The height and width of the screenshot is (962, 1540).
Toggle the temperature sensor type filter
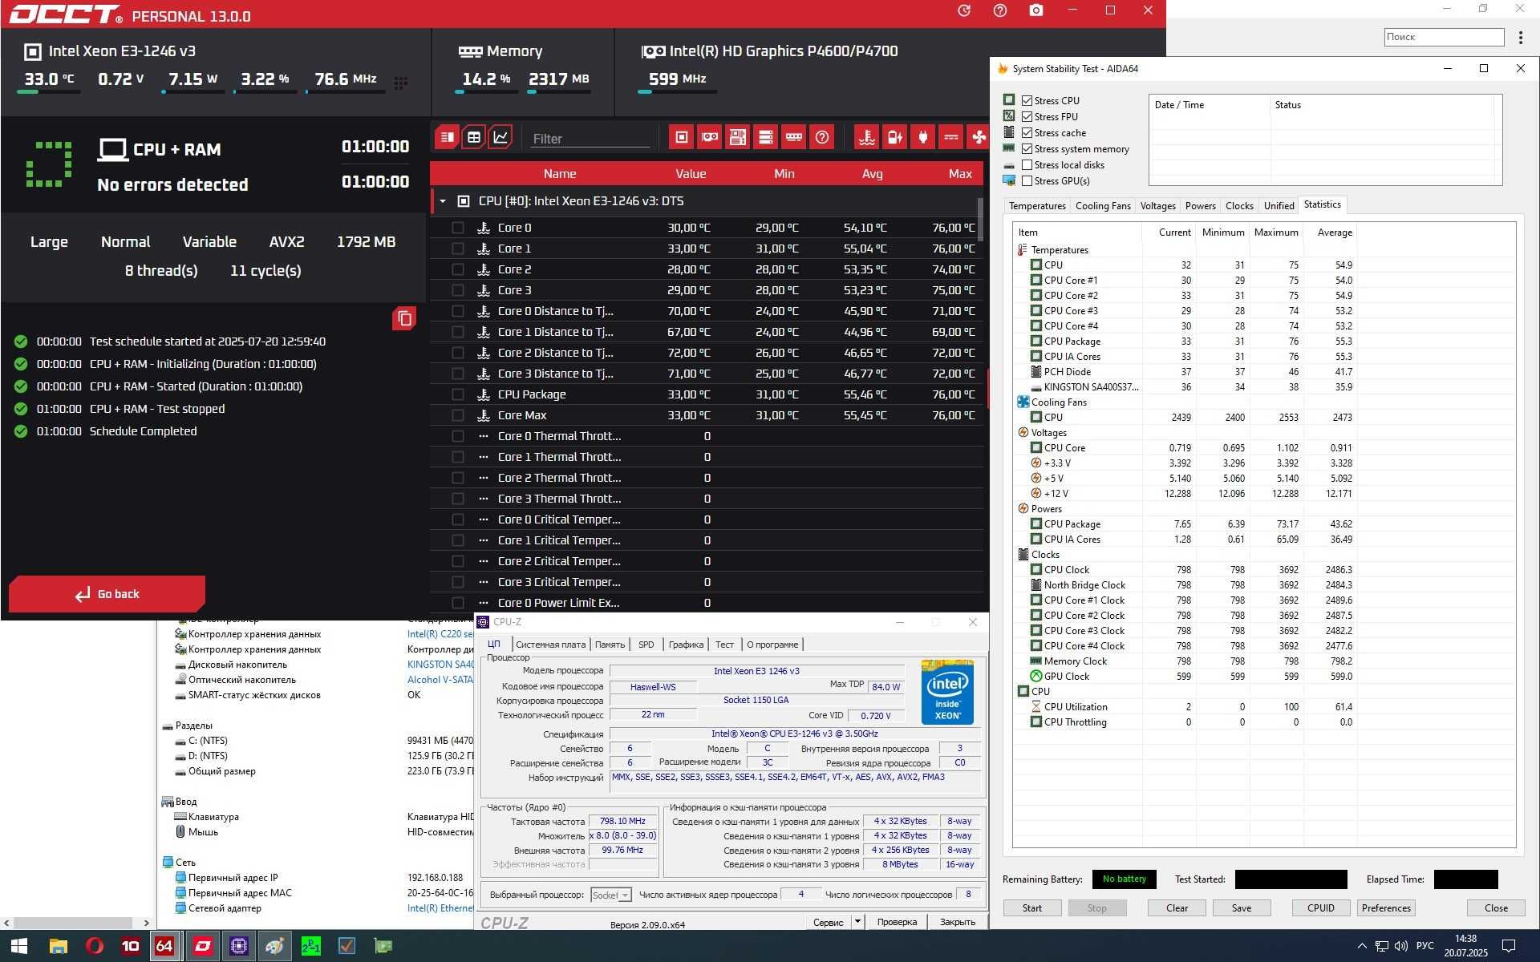coord(867,137)
